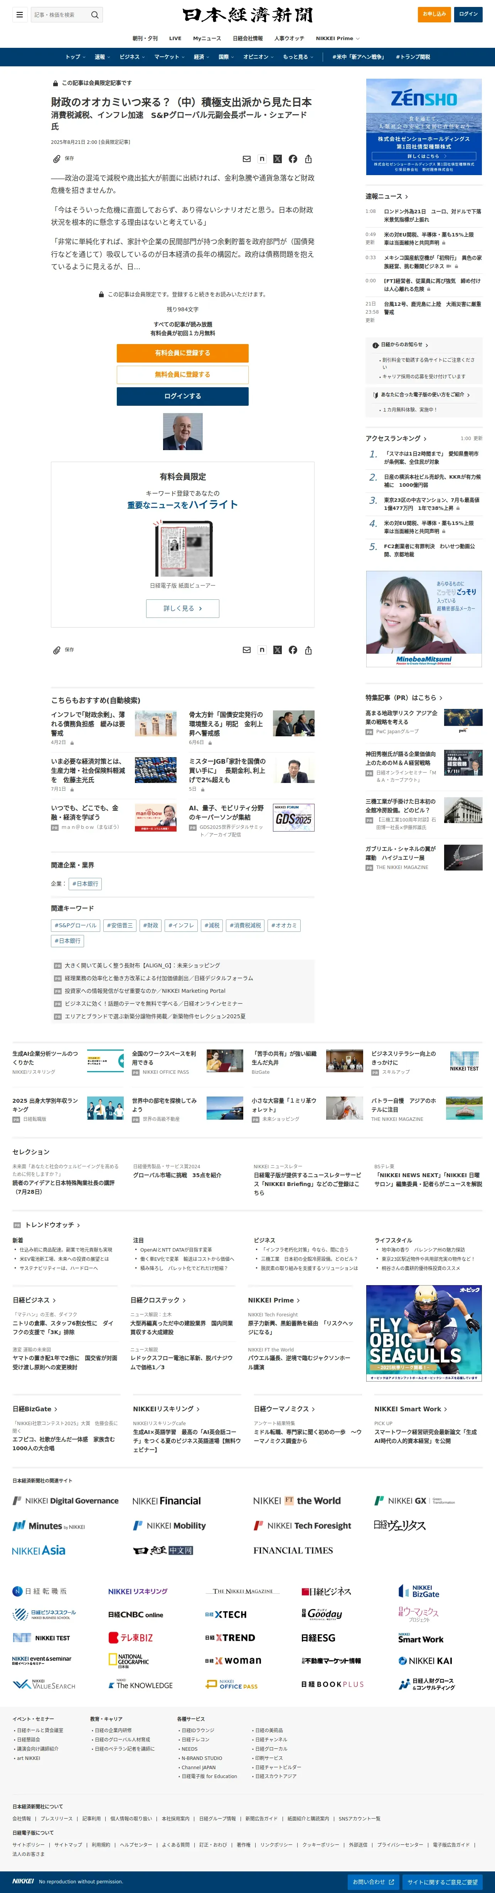
Task: Open the 日経XTECH logo link
Action: tap(226, 1615)
